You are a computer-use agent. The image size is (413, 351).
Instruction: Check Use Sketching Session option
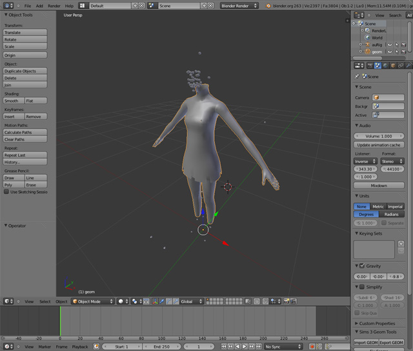pos(6,192)
